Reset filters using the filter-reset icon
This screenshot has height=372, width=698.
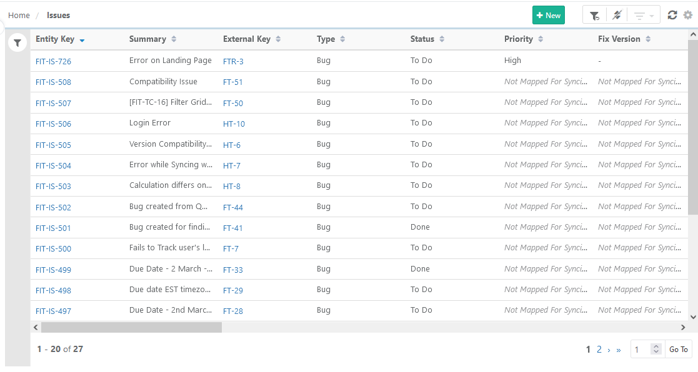594,14
